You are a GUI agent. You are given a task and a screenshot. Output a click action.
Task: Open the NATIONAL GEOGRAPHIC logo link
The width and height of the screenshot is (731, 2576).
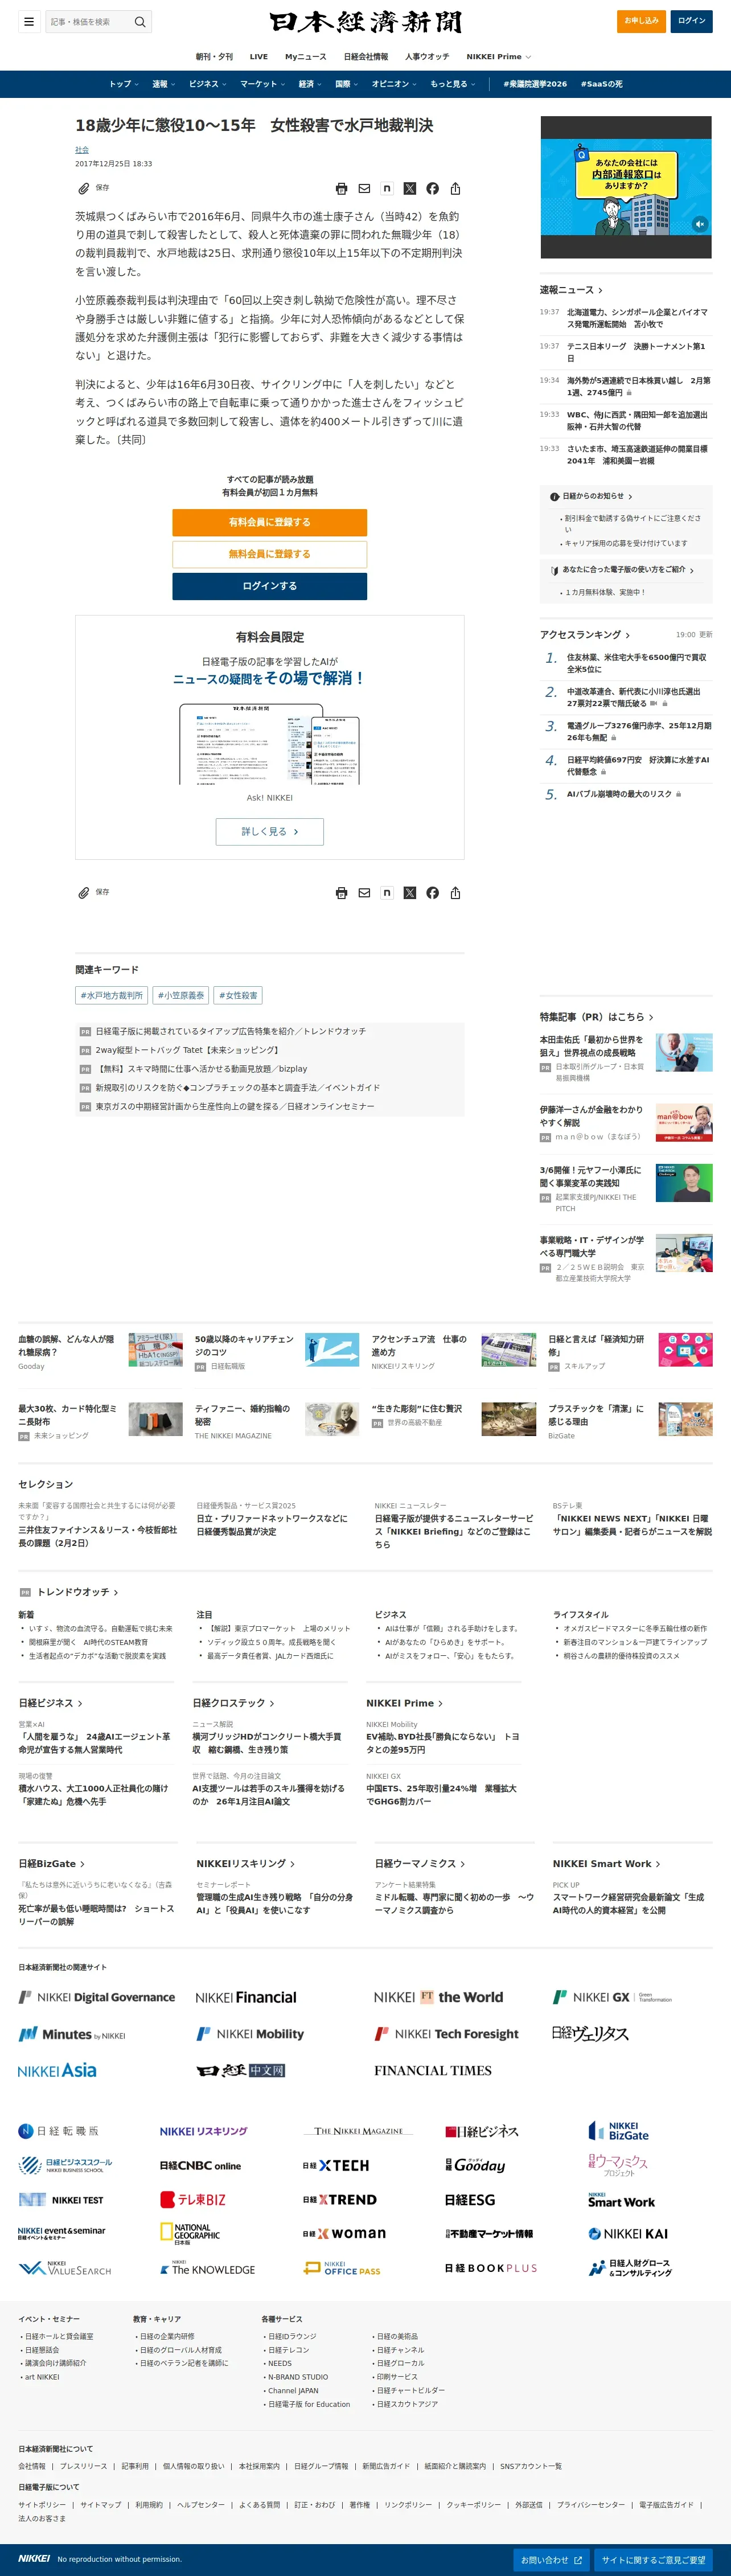tap(190, 2233)
